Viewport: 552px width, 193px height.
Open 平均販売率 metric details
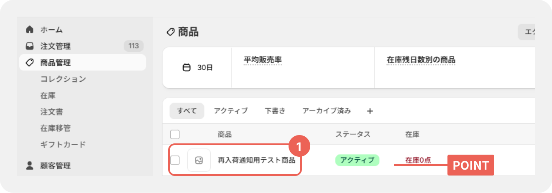(x=263, y=60)
